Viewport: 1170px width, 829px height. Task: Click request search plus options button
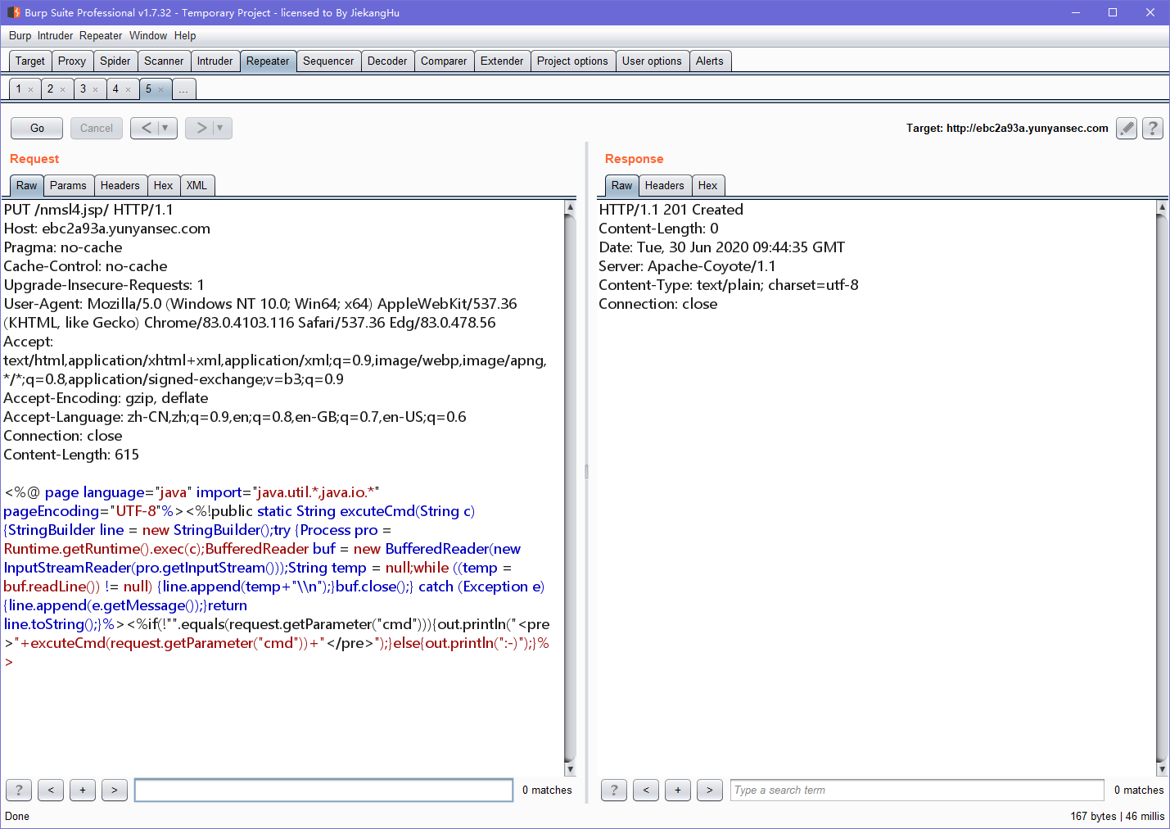pos(83,790)
